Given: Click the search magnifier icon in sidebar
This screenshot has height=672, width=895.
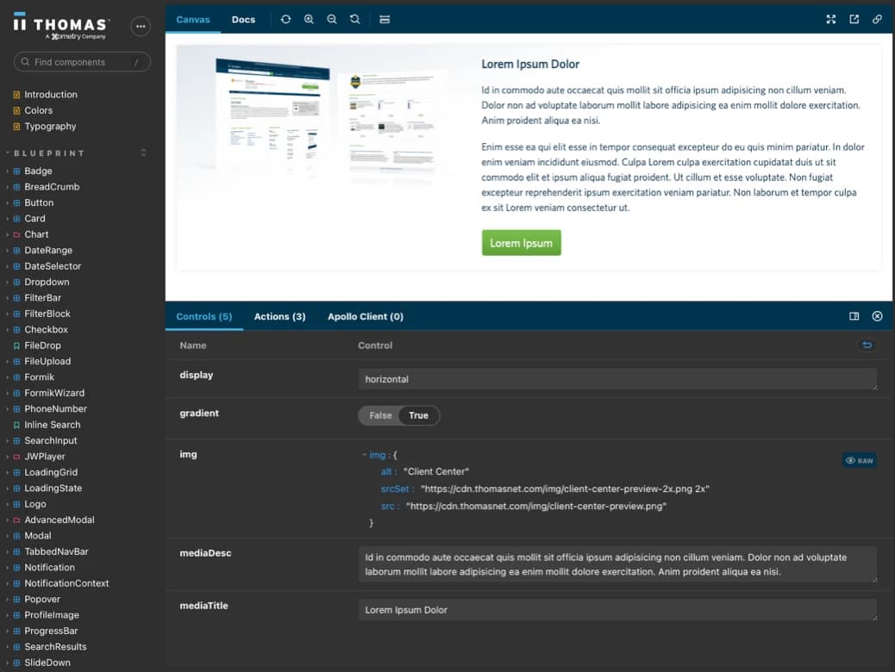Looking at the screenshot, I should 25,62.
